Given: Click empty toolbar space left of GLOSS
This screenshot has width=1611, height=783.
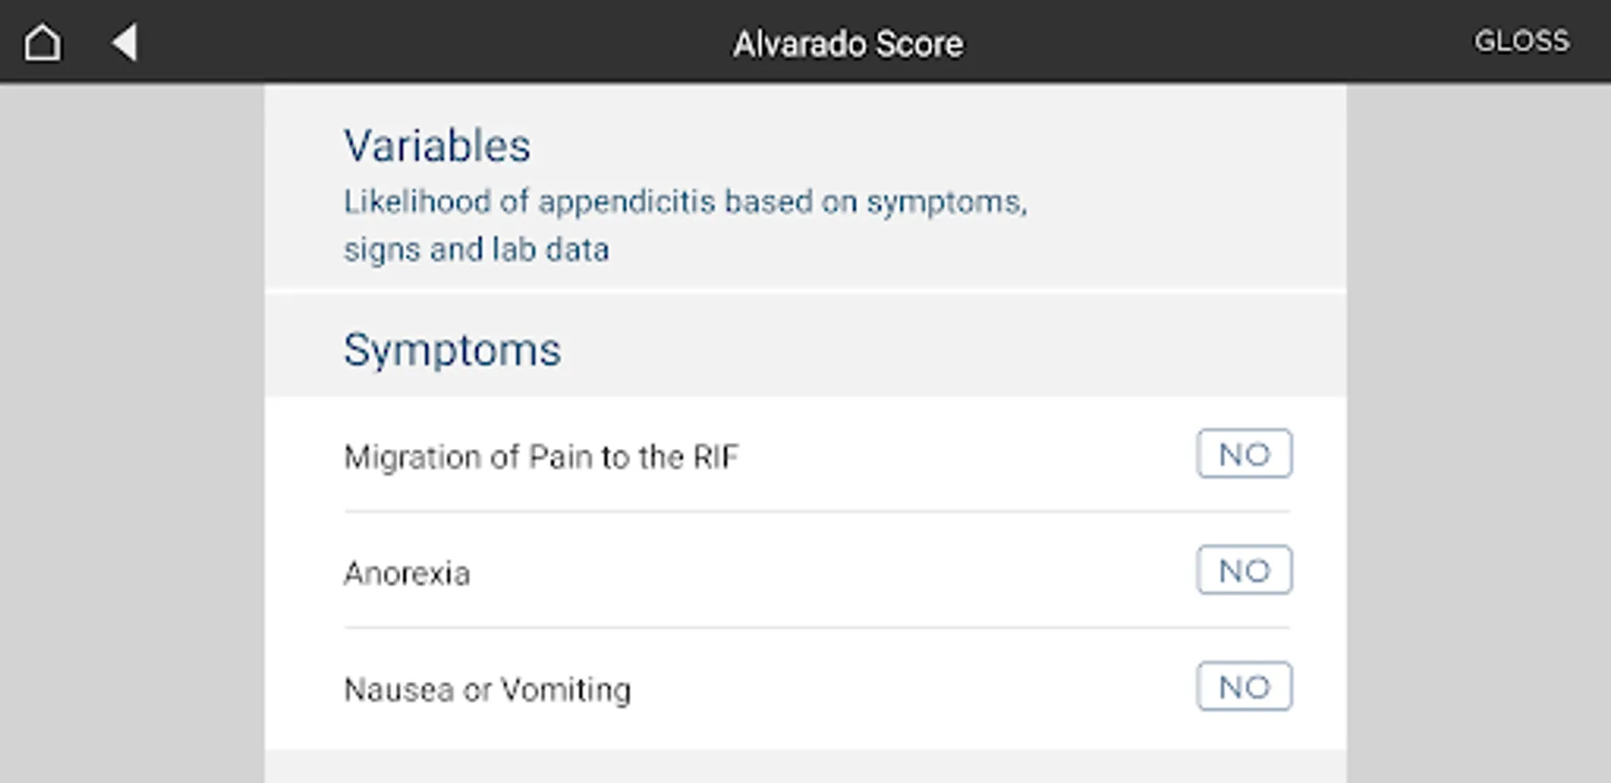Looking at the screenshot, I should tap(1218, 42).
